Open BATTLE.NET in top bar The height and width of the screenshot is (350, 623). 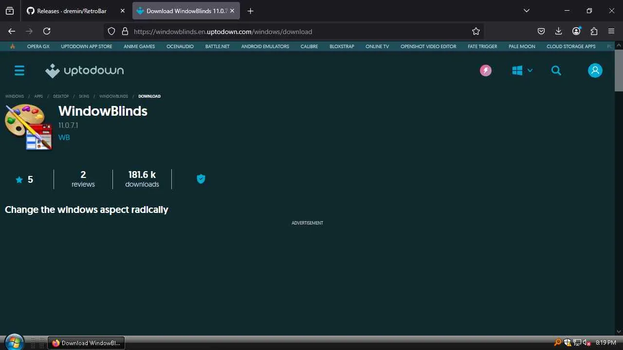coord(218,46)
